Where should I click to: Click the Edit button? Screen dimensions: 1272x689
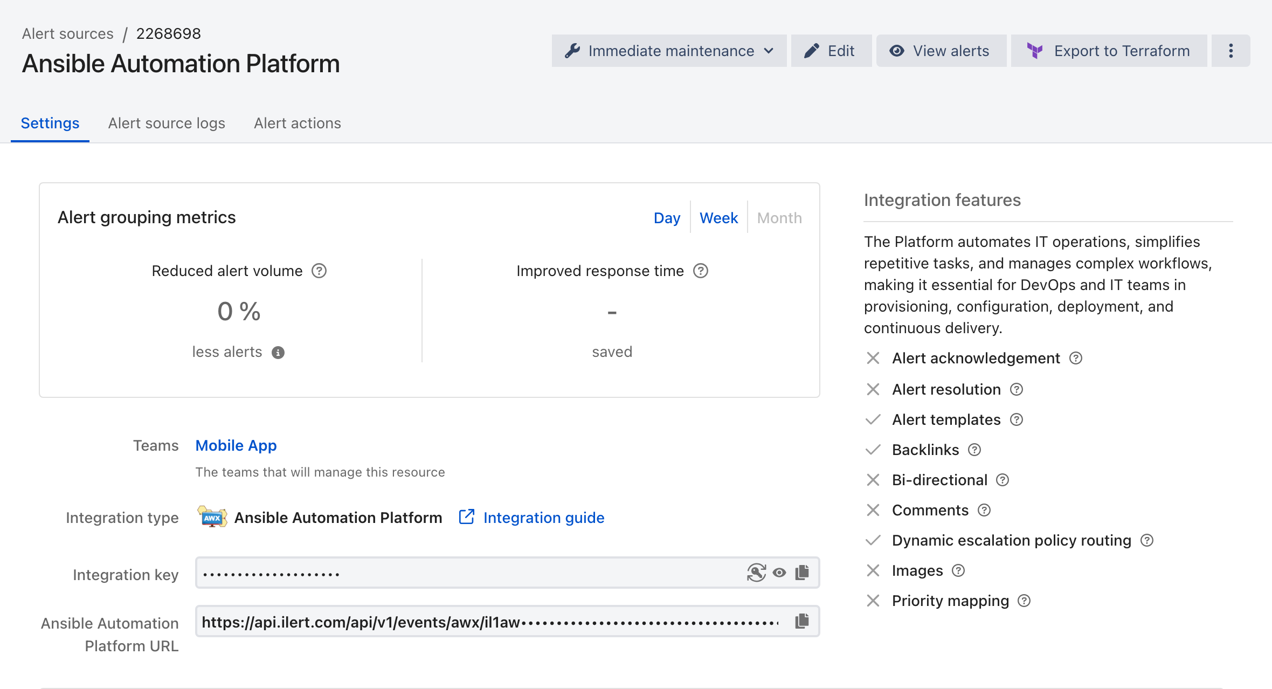click(831, 51)
